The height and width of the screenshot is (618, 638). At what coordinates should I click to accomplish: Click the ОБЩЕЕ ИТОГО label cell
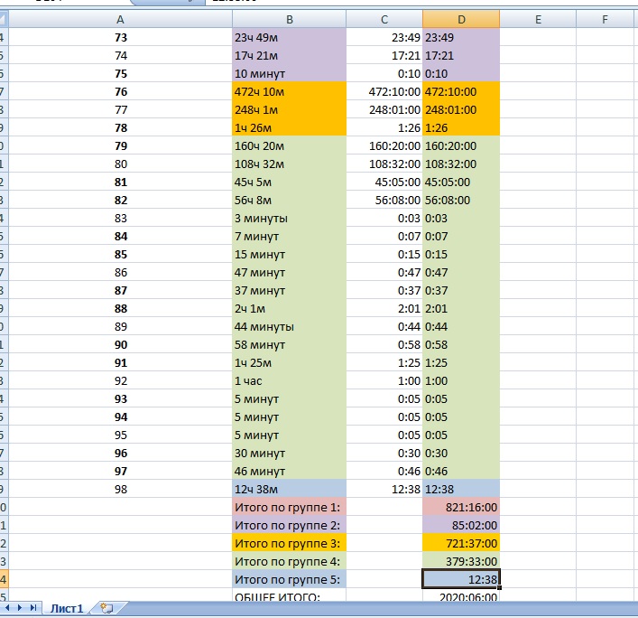(290, 595)
